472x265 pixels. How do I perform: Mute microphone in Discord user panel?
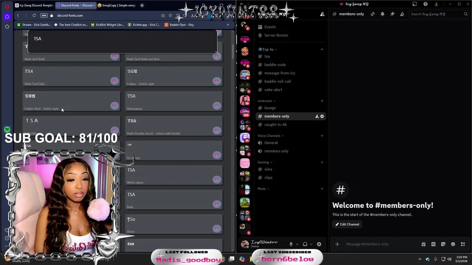pos(291,244)
